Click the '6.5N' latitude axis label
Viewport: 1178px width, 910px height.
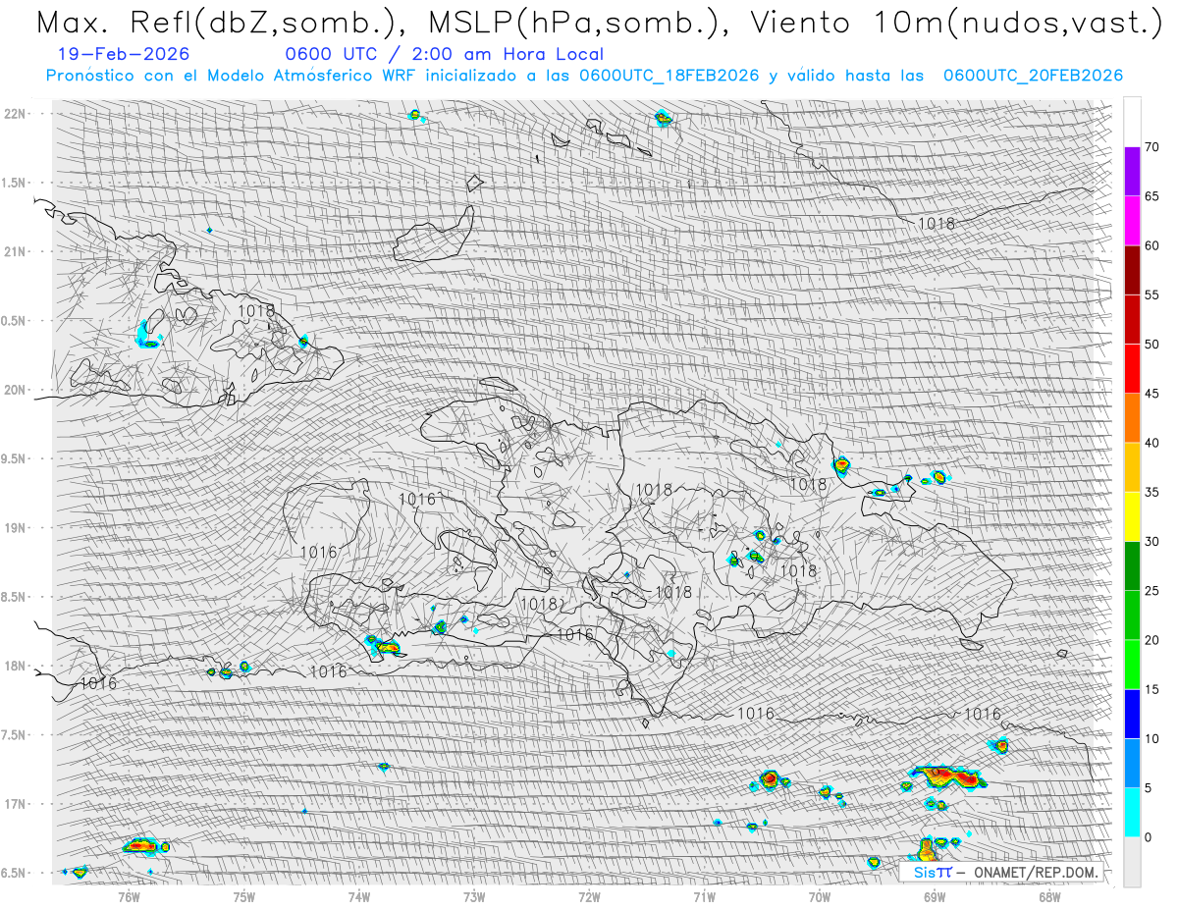pyautogui.click(x=14, y=873)
